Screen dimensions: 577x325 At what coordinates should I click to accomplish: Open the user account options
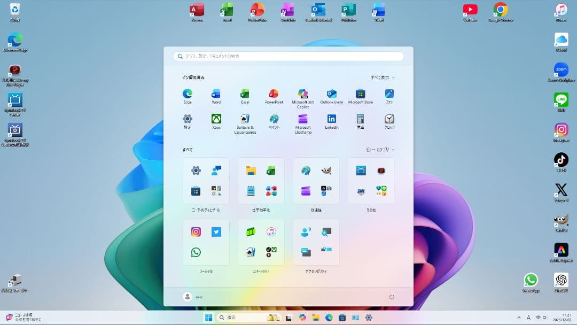point(193,296)
